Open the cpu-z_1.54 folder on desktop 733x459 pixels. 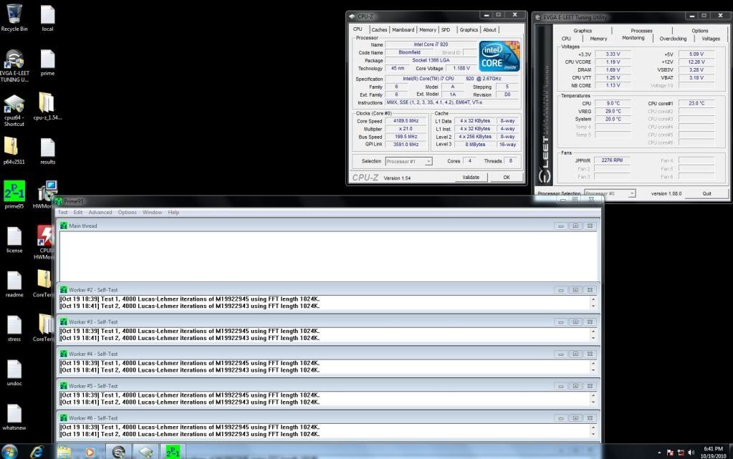[x=47, y=107]
